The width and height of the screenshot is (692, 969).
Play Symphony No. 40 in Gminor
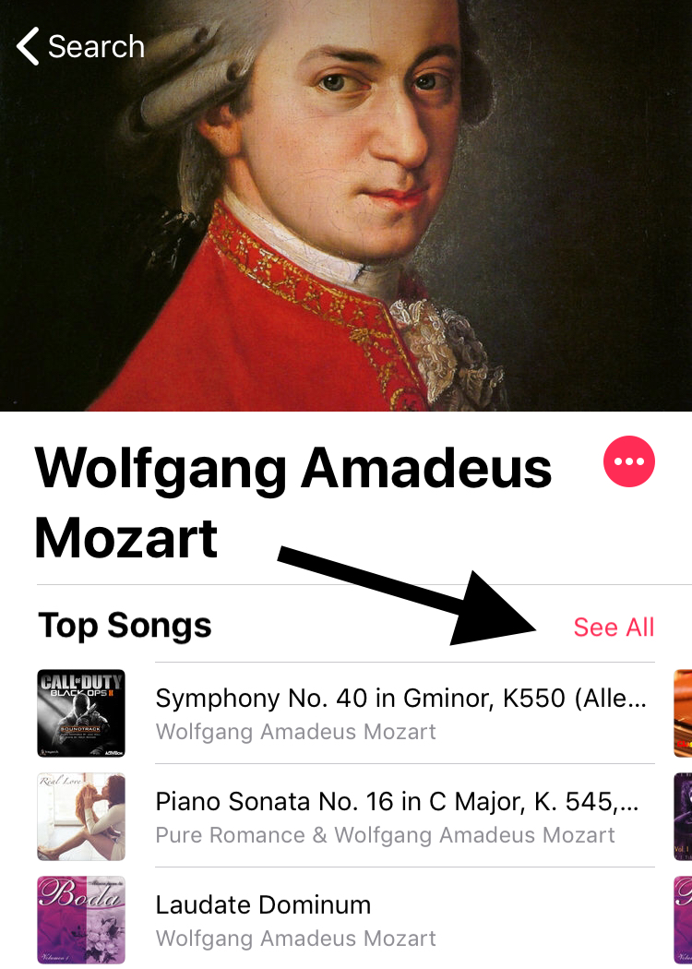click(404, 713)
